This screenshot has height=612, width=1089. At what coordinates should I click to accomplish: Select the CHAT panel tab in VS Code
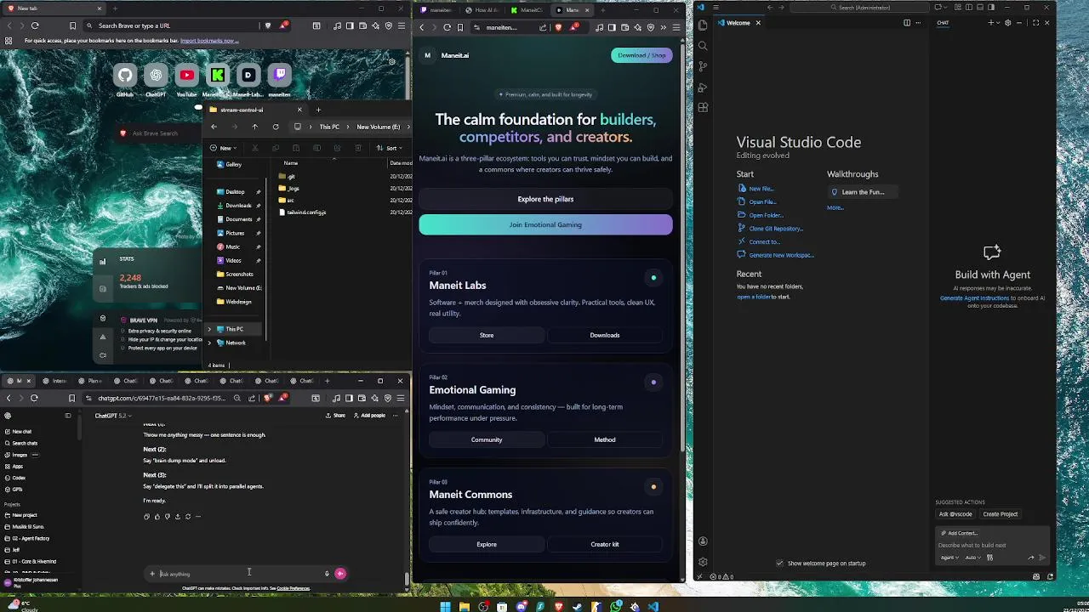tap(943, 23)
